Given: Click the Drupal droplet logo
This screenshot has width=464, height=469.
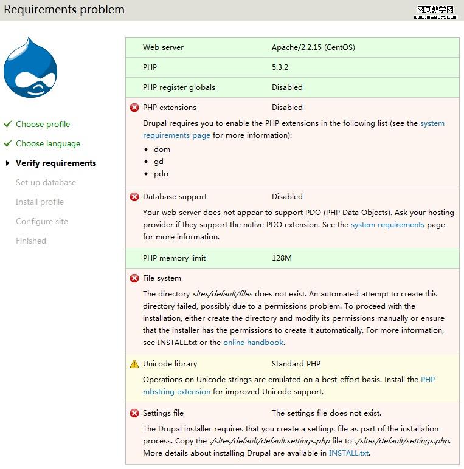Looking at the screenshot, I should pos(30,68).
